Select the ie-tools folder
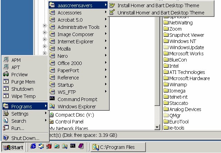 174,128
